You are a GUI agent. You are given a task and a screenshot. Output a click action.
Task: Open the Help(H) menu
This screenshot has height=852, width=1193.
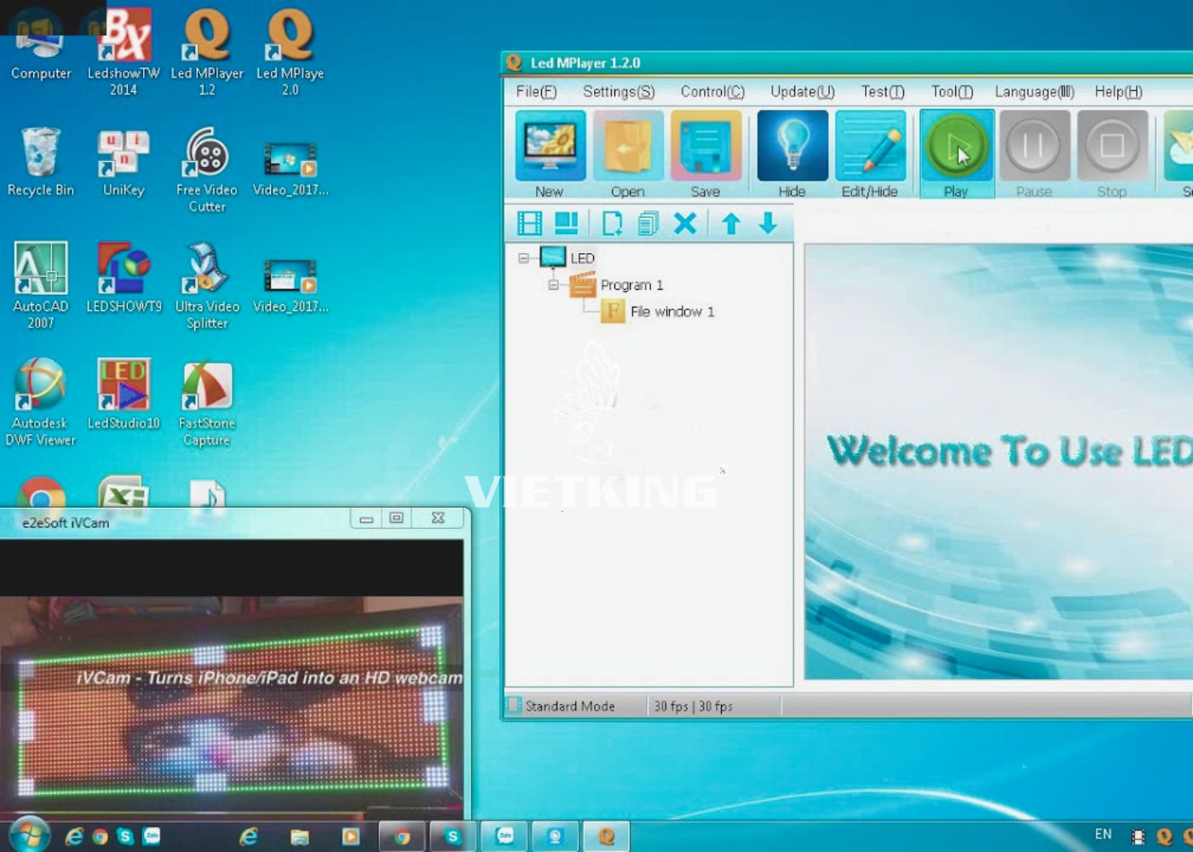[1118, 91]
